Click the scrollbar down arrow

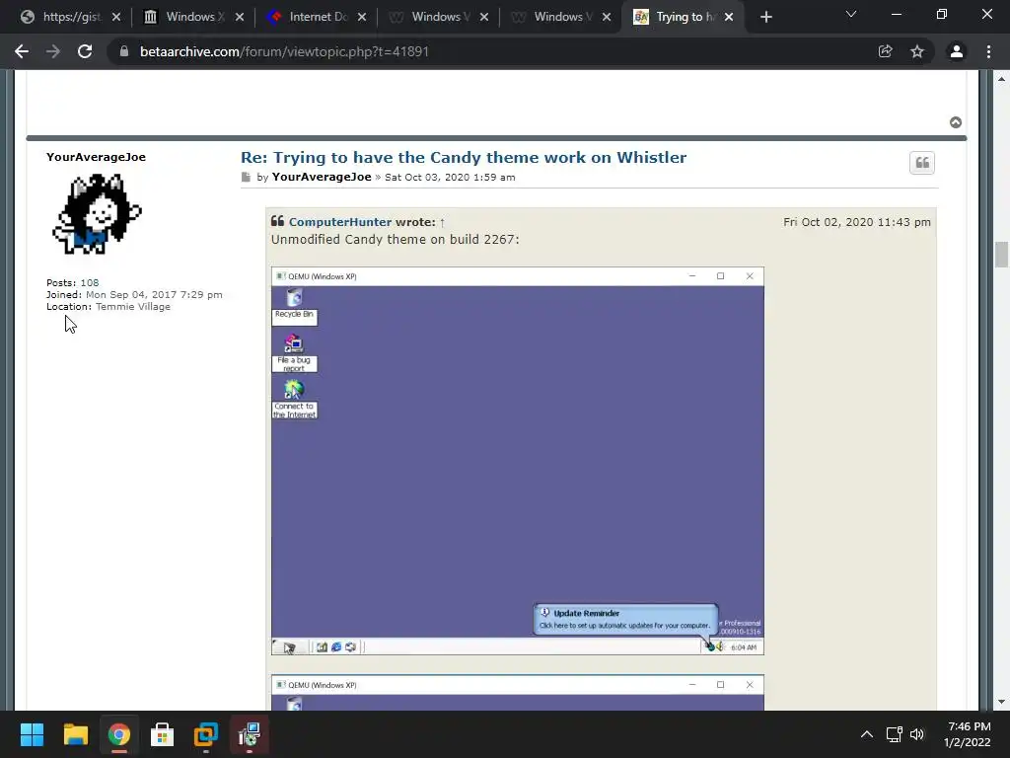(1002, 702)
